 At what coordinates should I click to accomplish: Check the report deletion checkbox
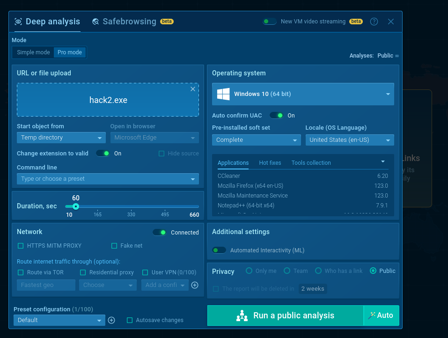[x=216, y=289]
